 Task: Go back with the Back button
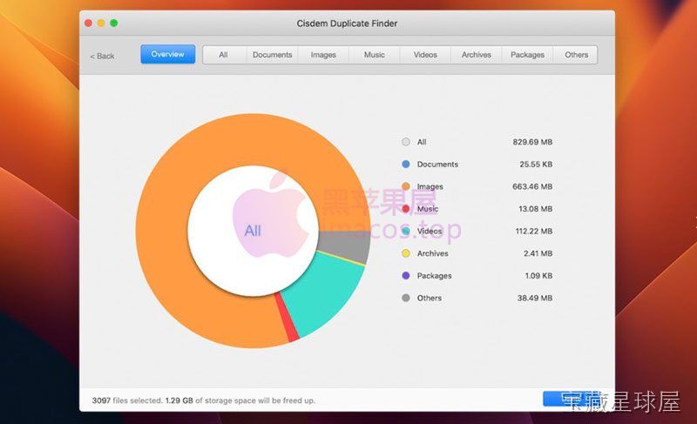coord(102,56)
